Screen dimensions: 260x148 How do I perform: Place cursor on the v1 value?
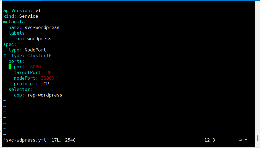click(38, 11)
